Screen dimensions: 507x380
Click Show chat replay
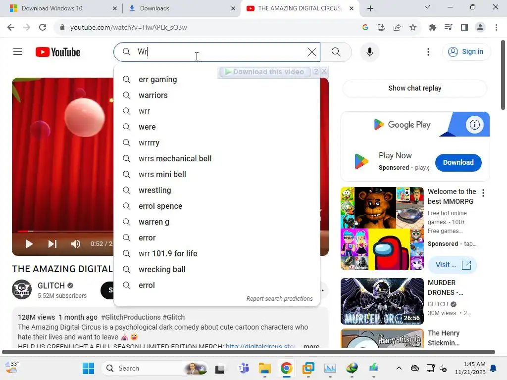[414, 88]
